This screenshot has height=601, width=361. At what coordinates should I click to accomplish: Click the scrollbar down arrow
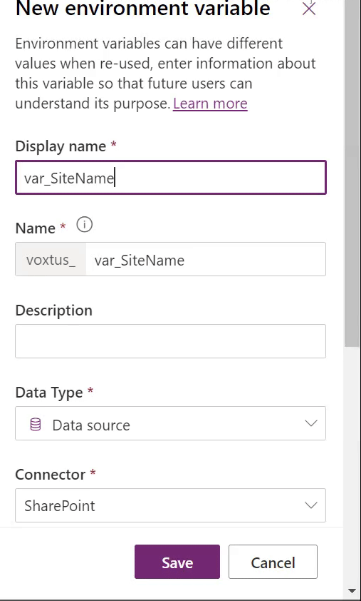click(x=352, y=591)
